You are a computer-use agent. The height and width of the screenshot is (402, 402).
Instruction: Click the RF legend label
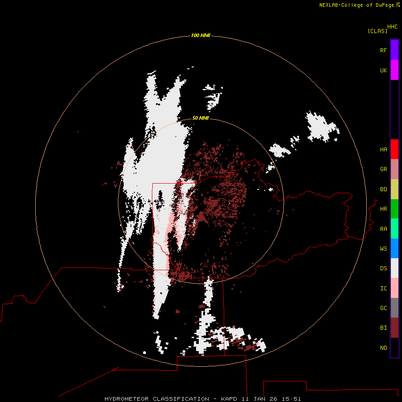[383, 50]
